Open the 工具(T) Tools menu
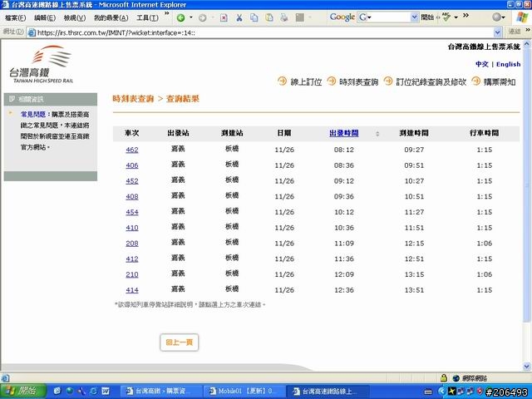Image resolution: width=532 pixels, height=399 pixels. point(147,17)
